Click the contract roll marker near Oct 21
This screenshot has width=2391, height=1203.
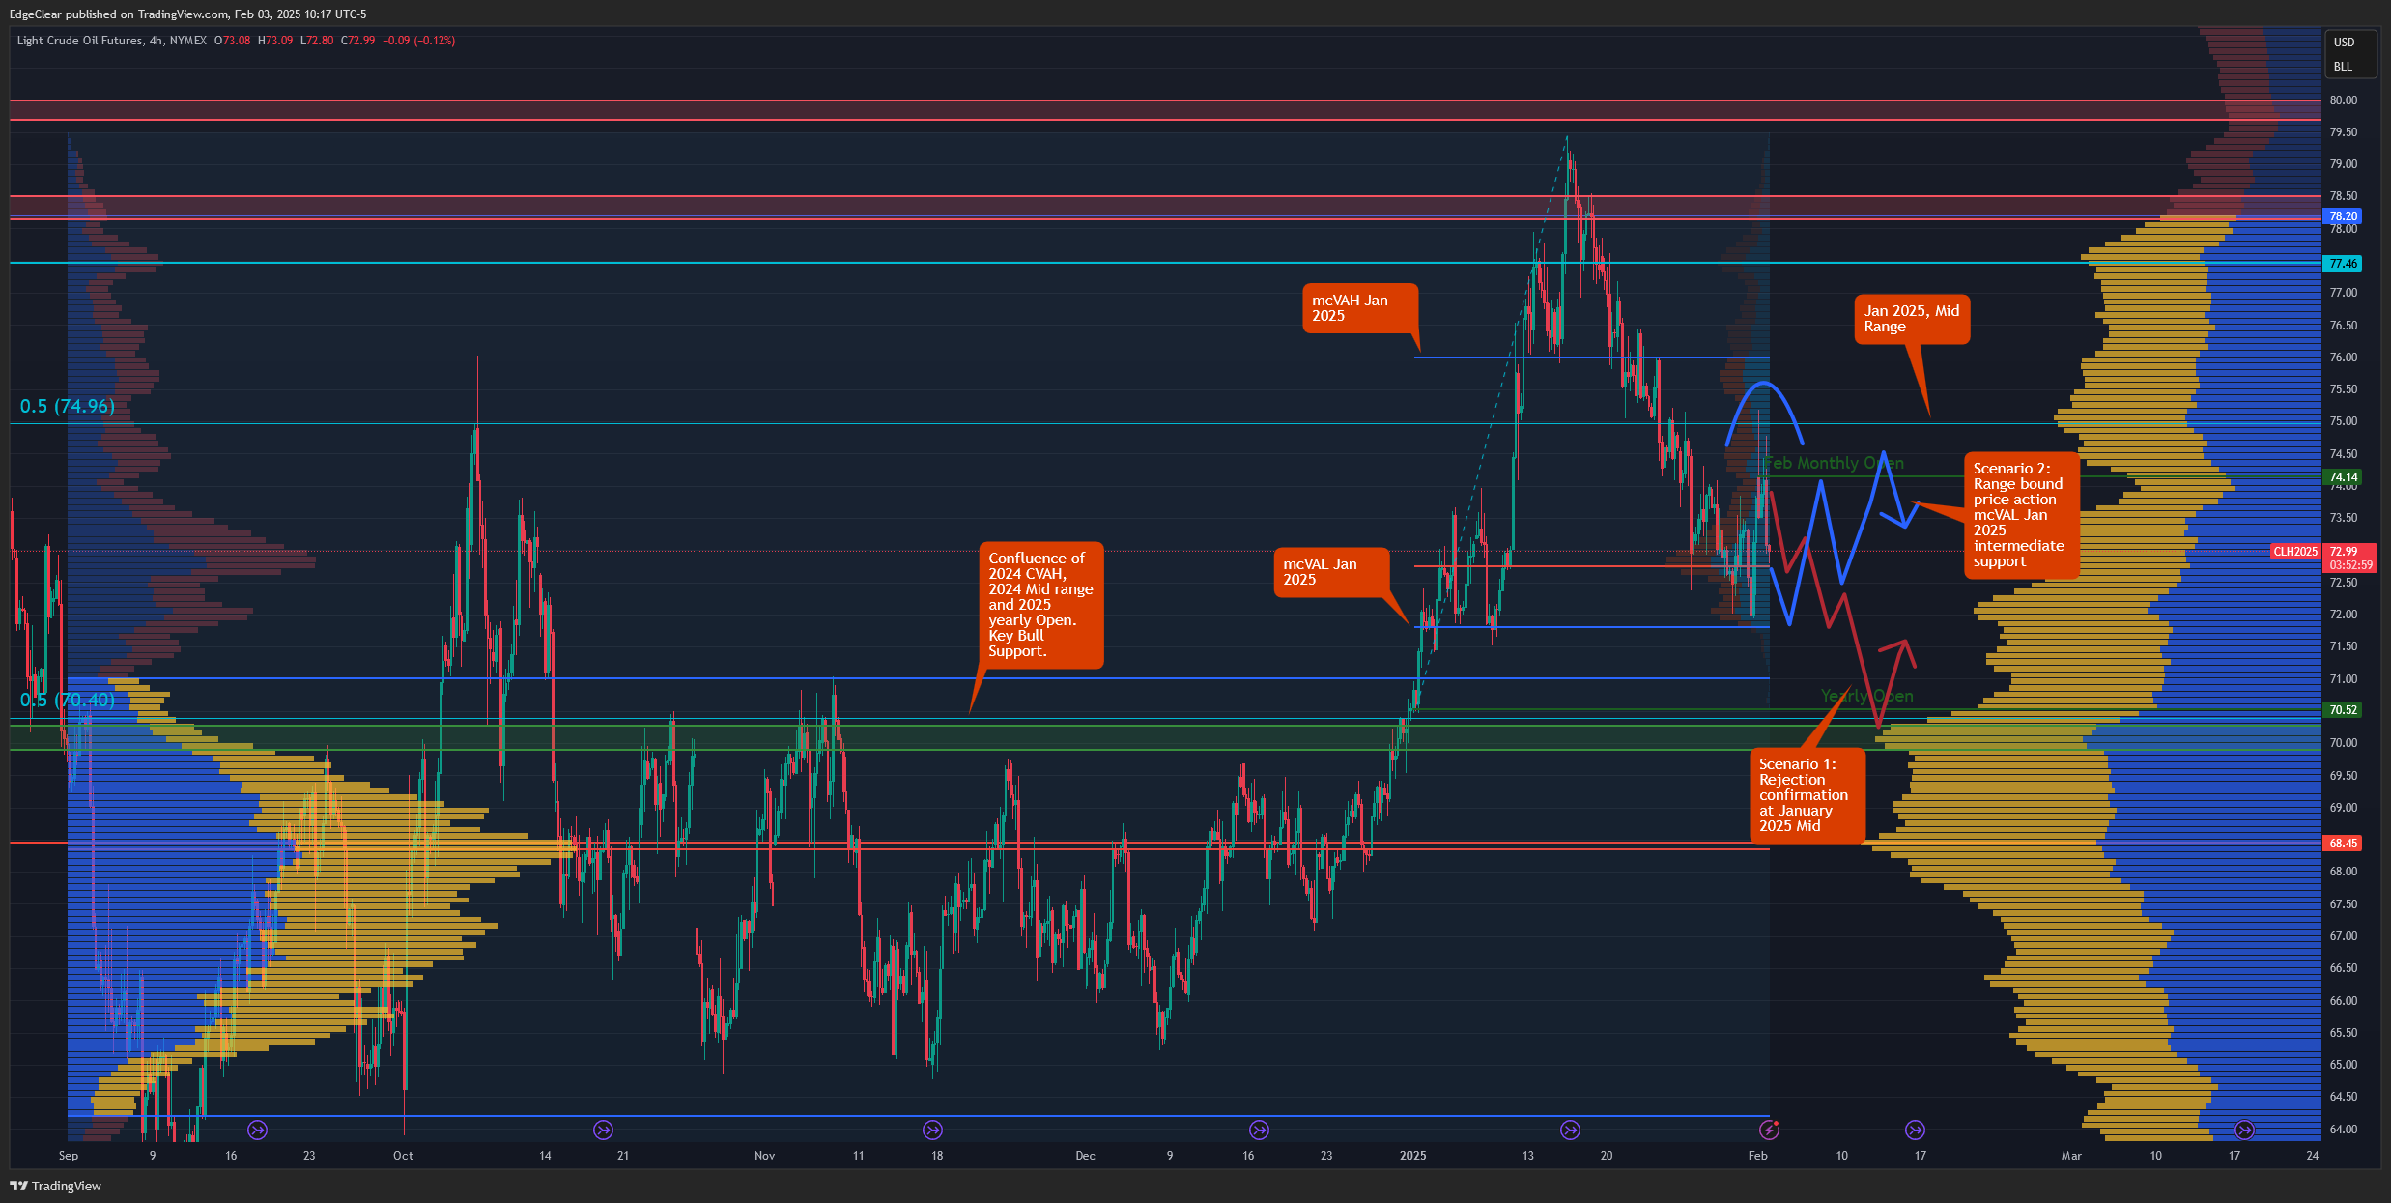coord(603,1130)
